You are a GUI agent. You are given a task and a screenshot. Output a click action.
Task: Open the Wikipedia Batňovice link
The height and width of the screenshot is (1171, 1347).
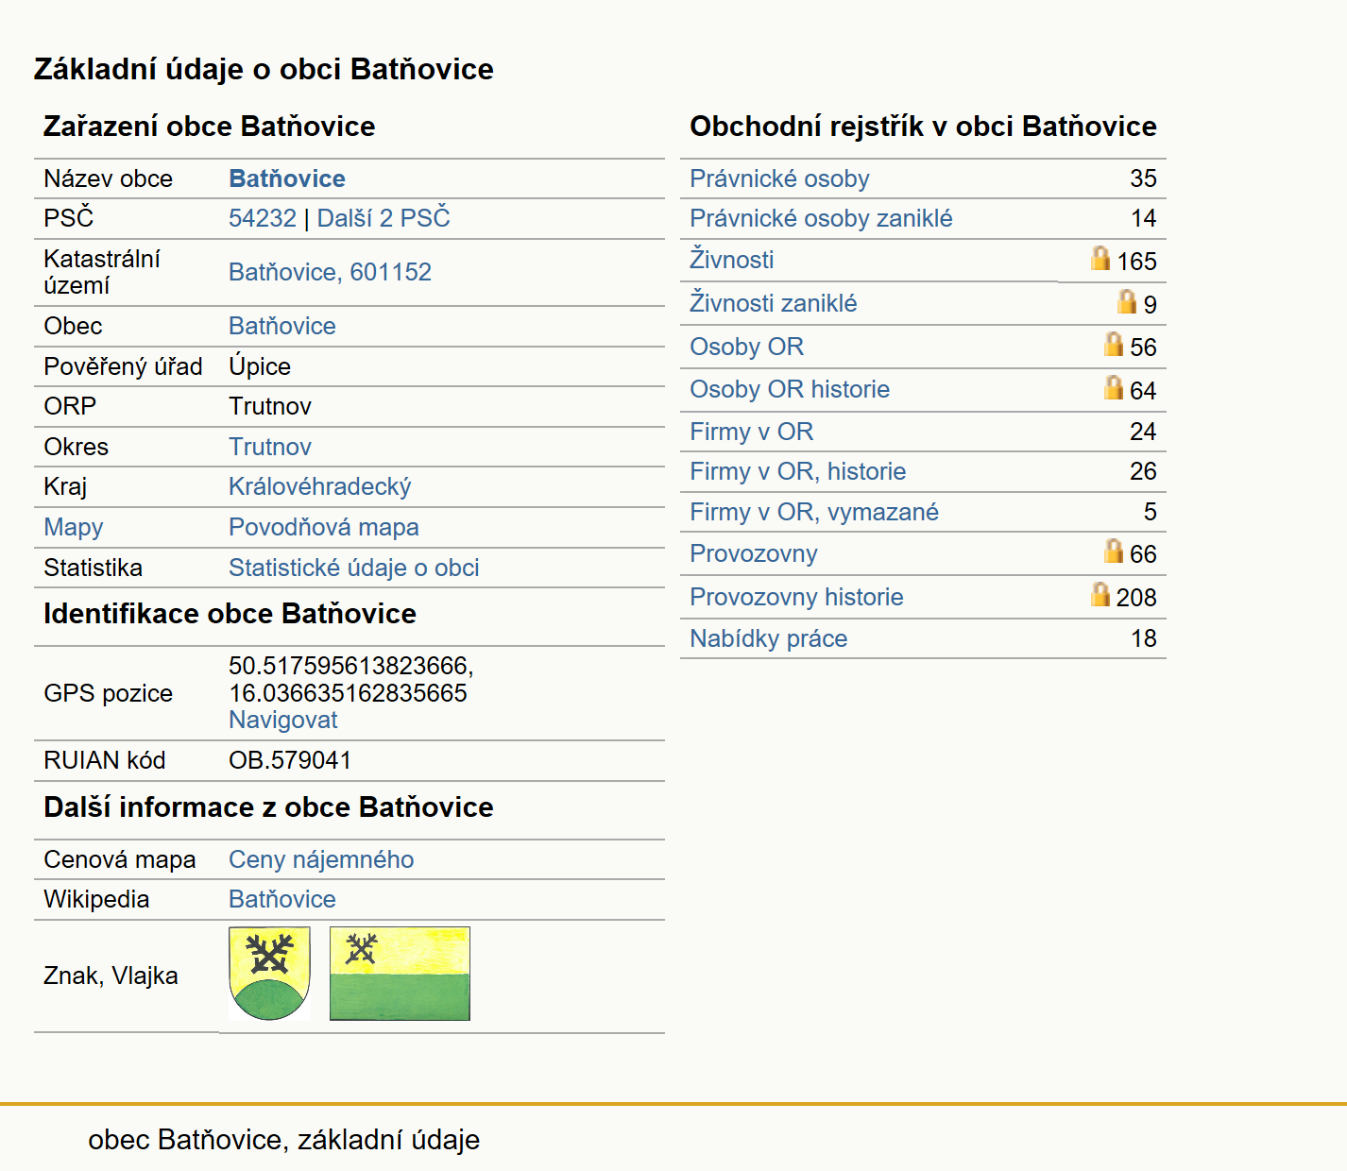coord(282,899)
